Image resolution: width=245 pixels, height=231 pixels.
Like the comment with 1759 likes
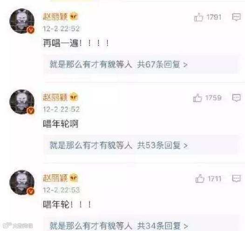pyautogui.click(x=197, y=98)
